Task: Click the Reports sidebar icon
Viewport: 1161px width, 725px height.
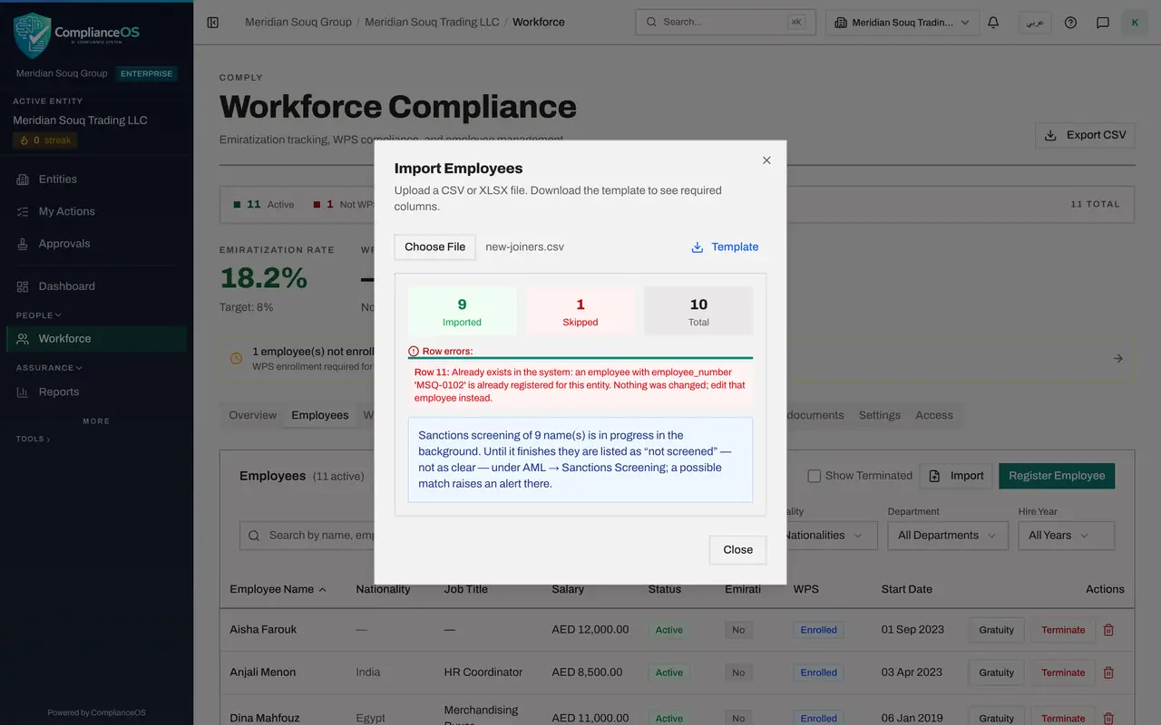Action: [x=23, y=392]
